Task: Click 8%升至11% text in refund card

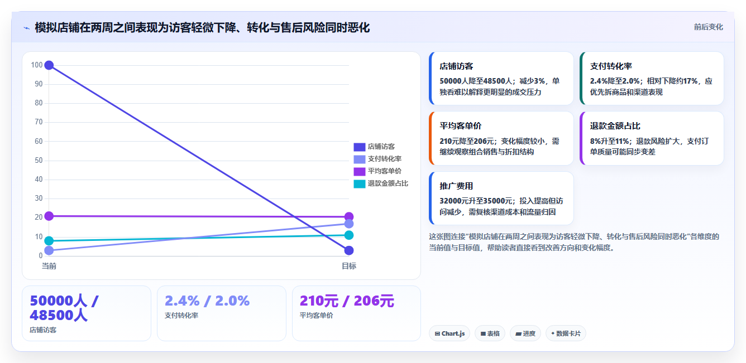Action: [x=610, y=141]
